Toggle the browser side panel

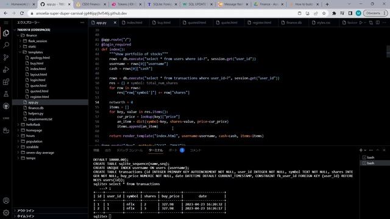(x=350, y=13)
